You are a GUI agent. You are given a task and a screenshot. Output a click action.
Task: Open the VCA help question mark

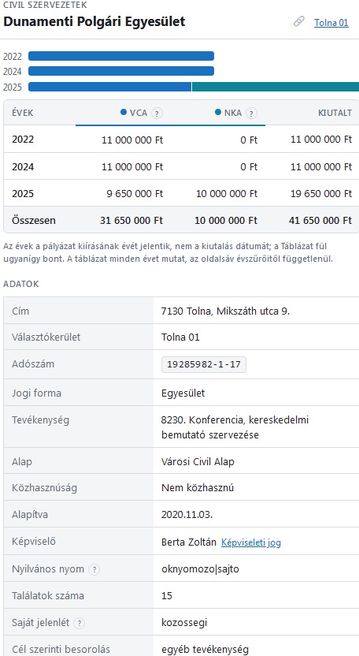coord(157,113)
